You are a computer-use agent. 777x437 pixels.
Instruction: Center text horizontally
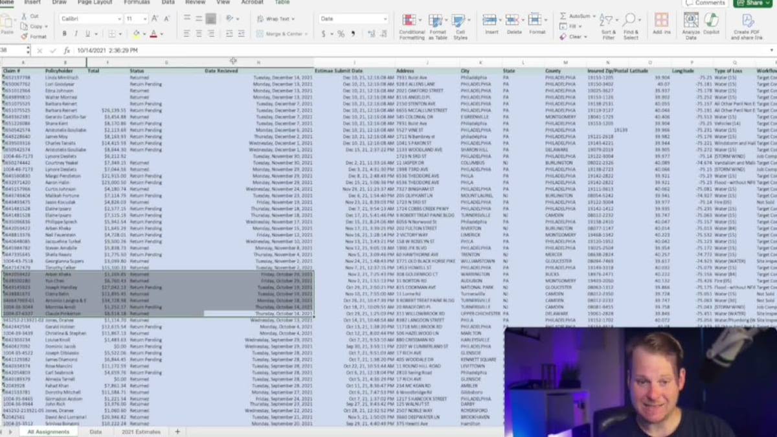199,34
